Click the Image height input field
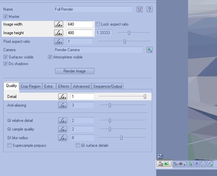The height and width of the screenshot is (176, 217). 80,33
